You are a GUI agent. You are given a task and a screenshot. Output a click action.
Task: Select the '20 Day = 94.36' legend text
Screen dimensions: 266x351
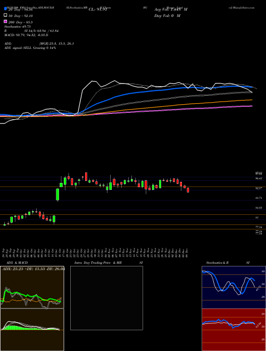pyautogui.click(x=21, y=10)
